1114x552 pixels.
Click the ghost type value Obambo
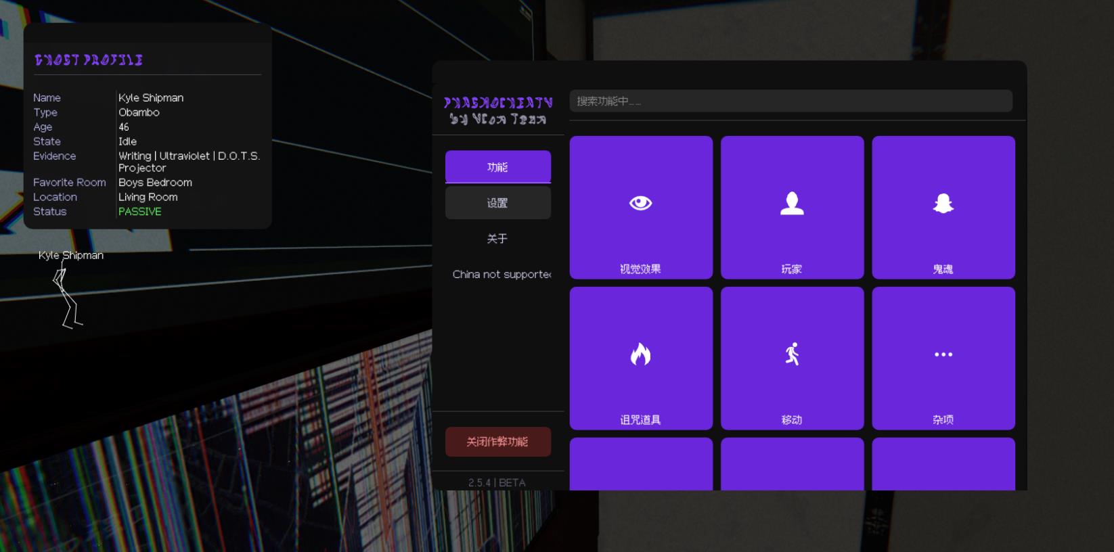(139, 112)
